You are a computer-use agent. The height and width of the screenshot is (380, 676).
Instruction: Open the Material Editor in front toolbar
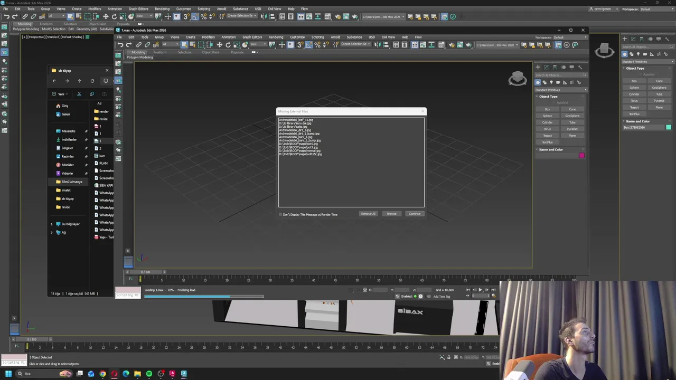tap(442, 45)
